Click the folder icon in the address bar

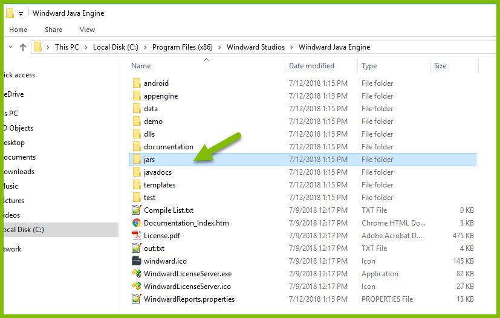(x=37, y=47)
